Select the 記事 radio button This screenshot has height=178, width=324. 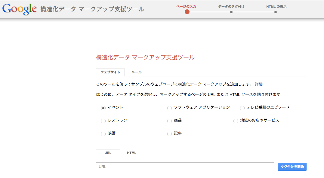tap(169, 134)
